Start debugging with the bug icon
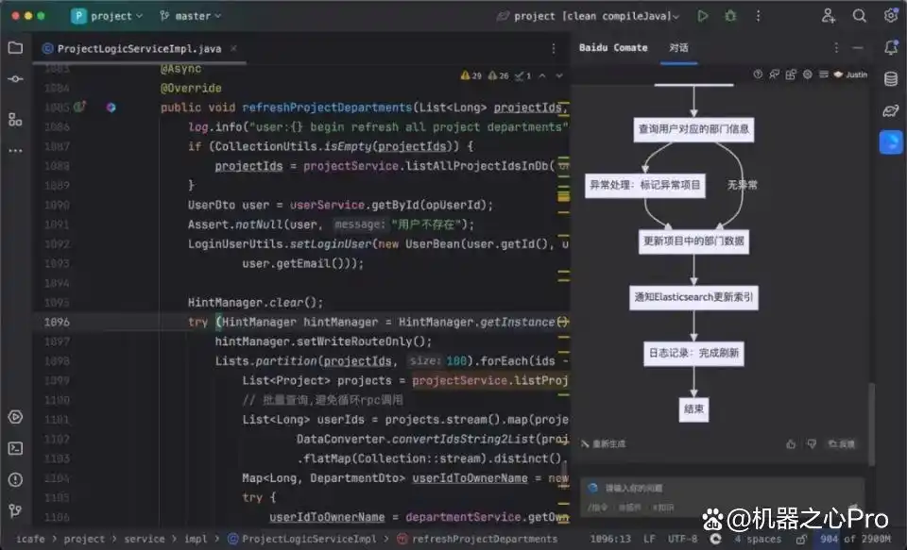907x550 pixels. tap(730, 16)
